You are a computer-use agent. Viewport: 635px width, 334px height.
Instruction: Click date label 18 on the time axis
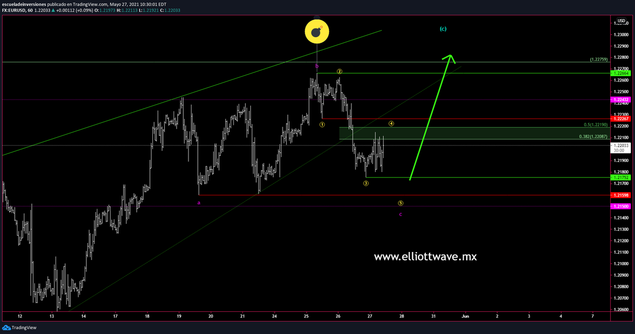(147, 316)
